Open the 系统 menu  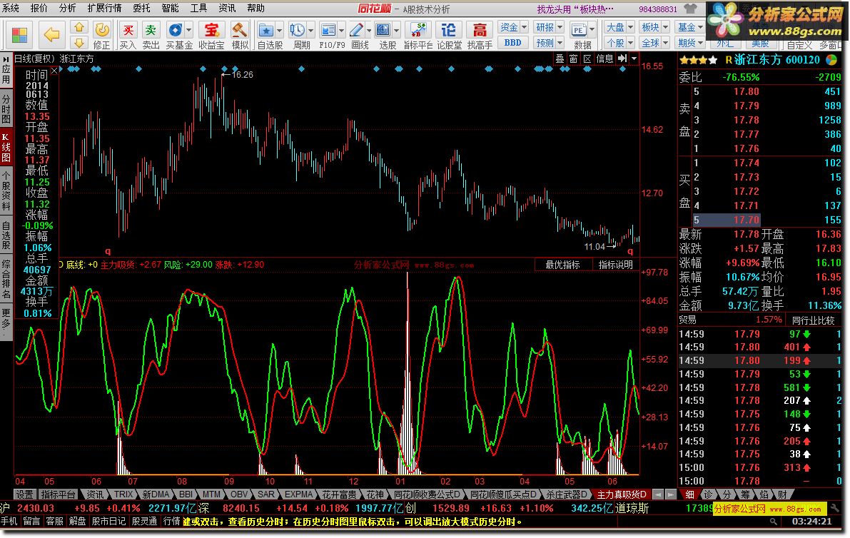[x=11, y=8]
